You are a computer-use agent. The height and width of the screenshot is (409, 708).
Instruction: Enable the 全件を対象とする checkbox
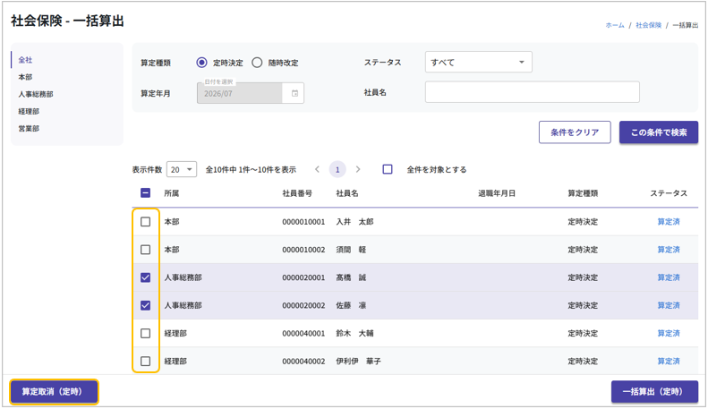388,169
